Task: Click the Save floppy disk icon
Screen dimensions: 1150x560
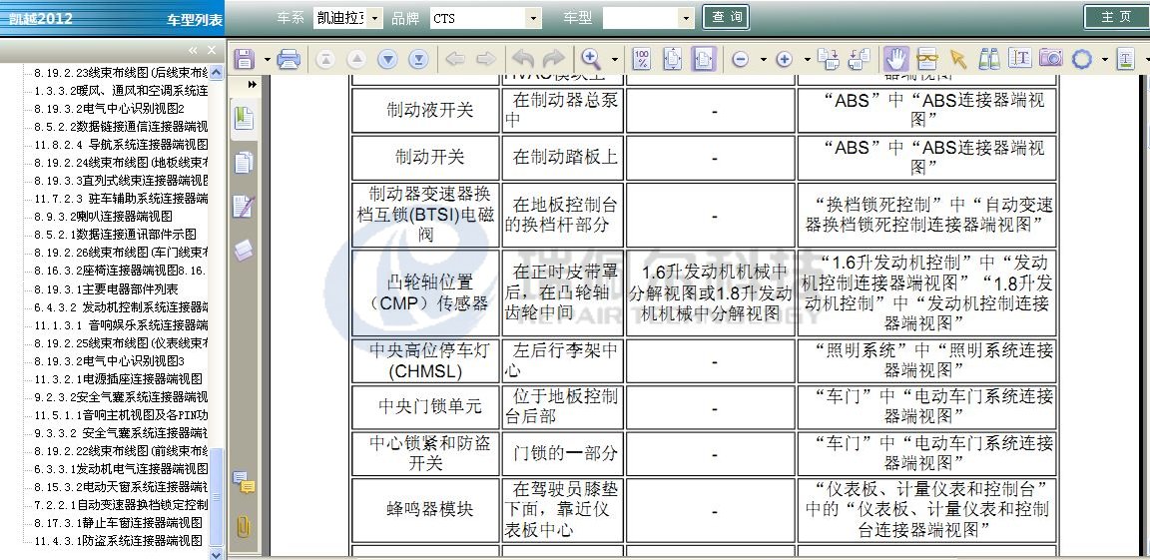Action: [x=244, y=59]
